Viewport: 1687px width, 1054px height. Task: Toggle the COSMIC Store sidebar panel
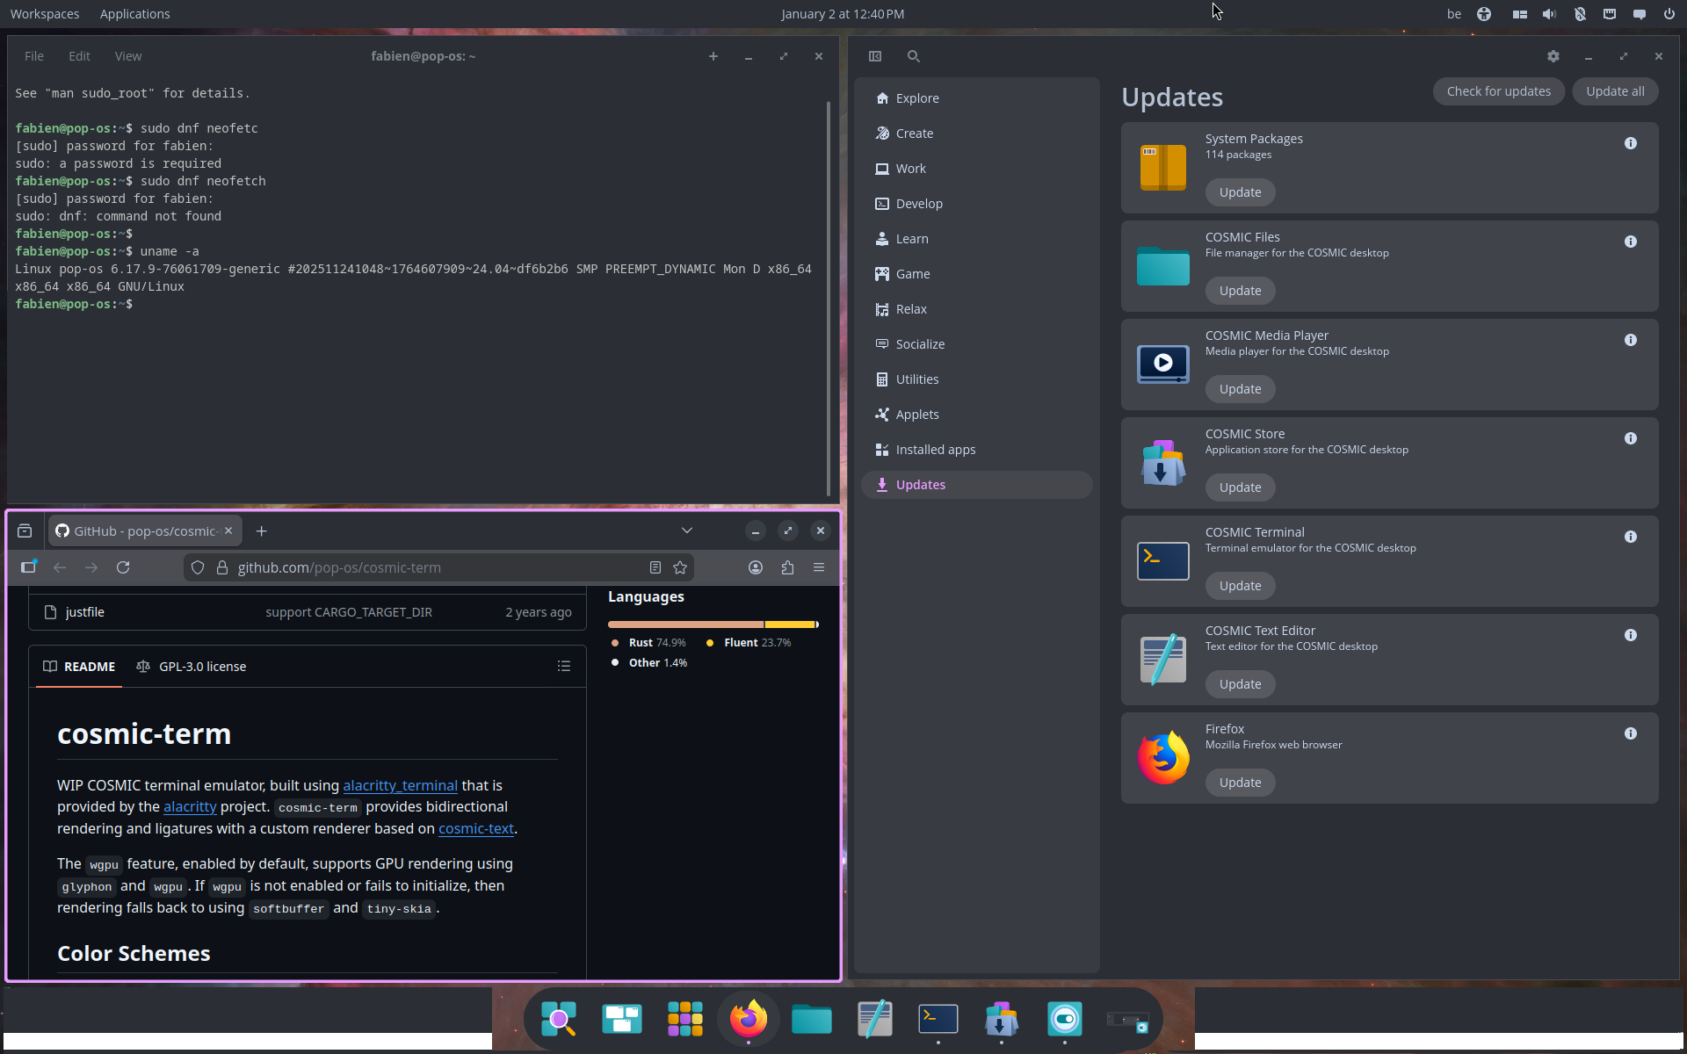pos(875,55)
